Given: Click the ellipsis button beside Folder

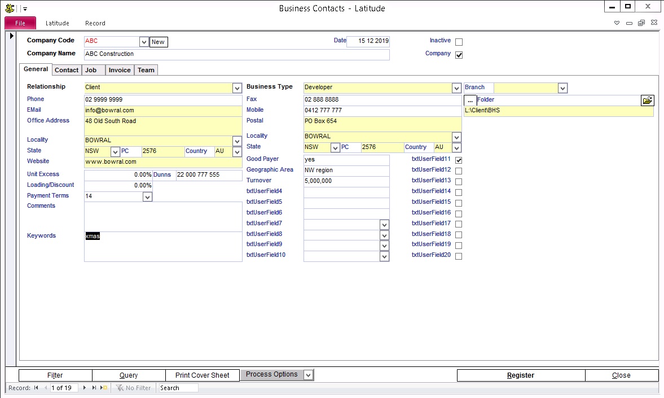Looking at the screenshot, I should [470, 100].
